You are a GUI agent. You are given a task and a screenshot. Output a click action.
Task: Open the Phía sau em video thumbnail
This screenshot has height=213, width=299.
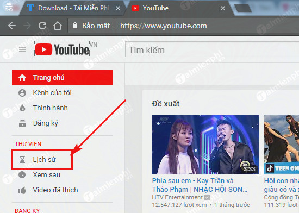tap(205, 145)
